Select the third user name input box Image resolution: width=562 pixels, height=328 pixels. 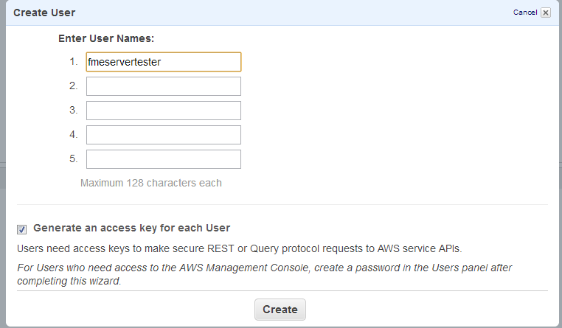coord(163,111)
